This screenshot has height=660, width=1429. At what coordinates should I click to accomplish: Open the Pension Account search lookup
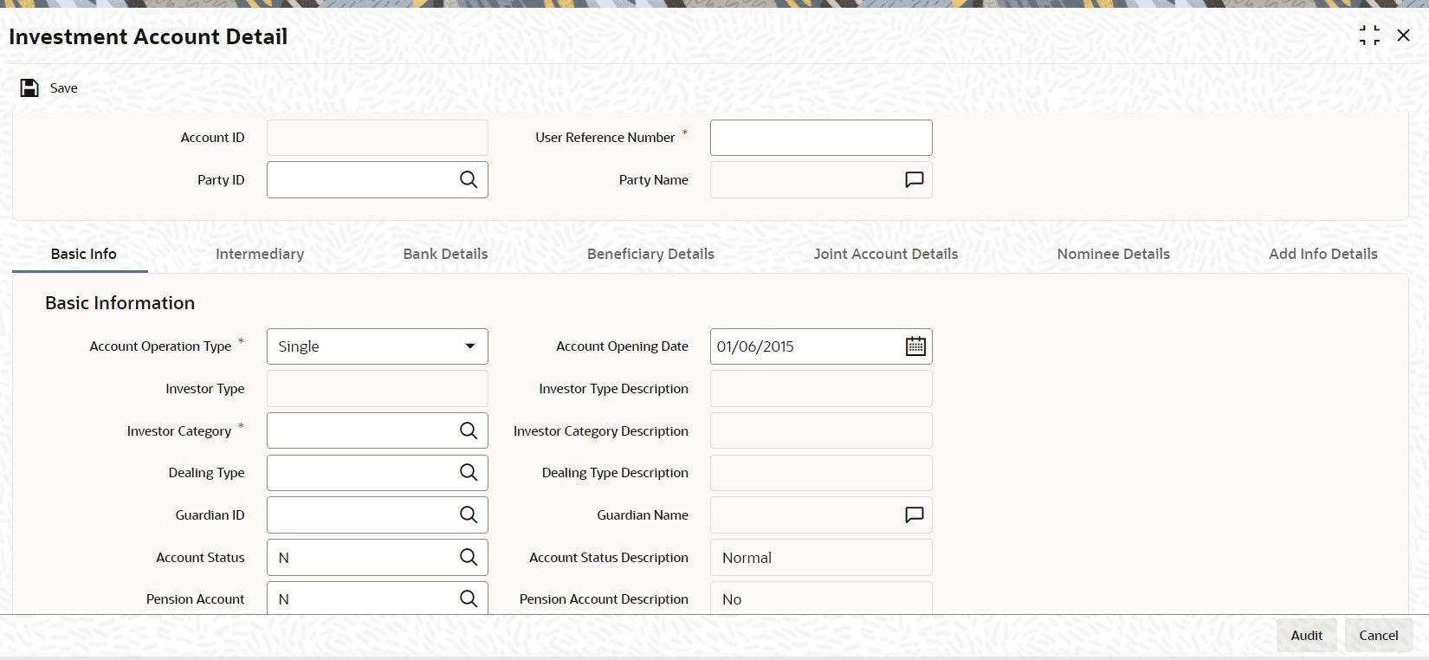point(469,599)
